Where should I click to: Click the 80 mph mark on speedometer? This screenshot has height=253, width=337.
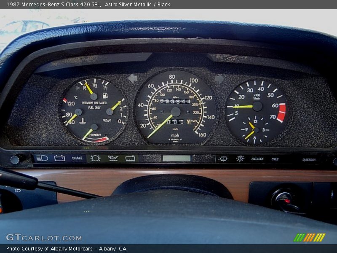[172, 77]
